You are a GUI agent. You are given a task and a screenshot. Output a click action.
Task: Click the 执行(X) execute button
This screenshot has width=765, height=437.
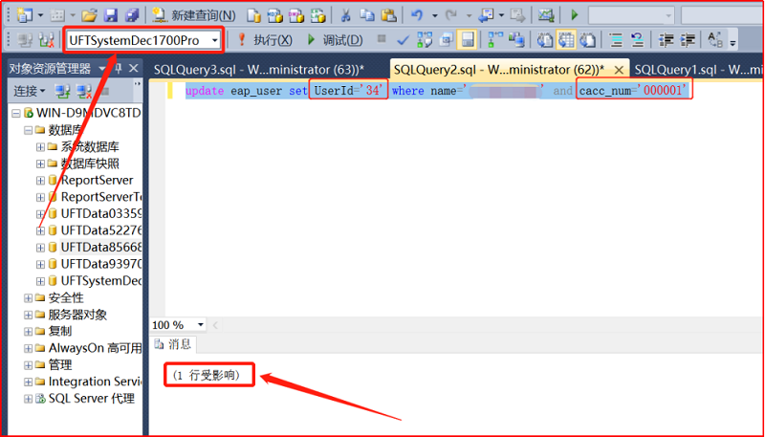(265, 40)
